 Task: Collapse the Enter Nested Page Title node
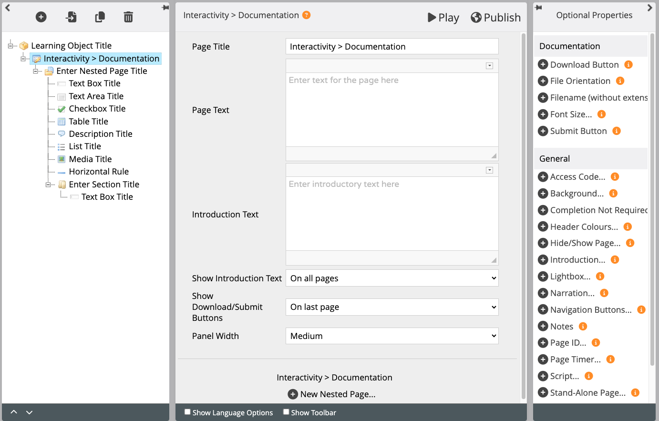(x=36, y=71)
